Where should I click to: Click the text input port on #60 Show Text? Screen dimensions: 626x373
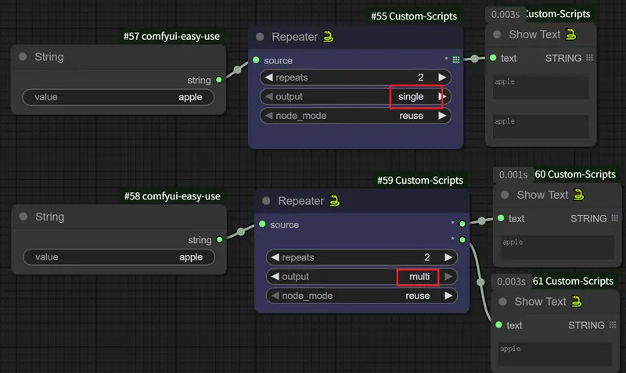501,218
